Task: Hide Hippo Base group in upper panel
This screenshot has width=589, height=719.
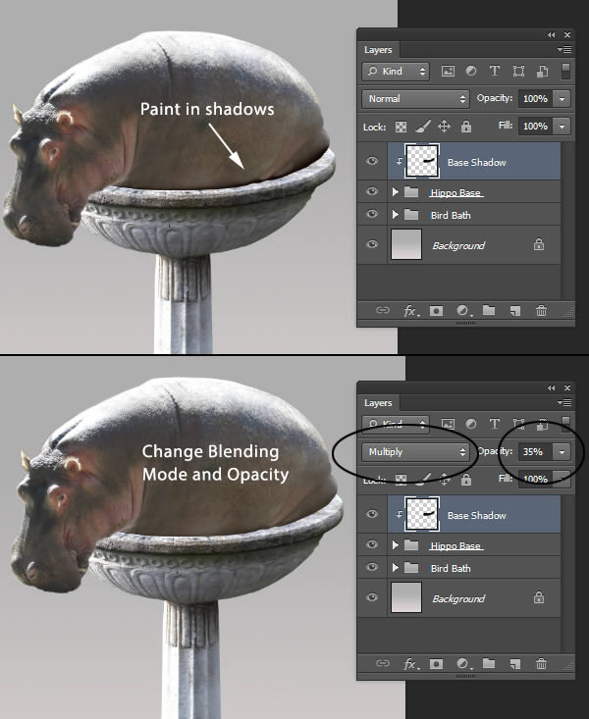Action: pos(372,191)
